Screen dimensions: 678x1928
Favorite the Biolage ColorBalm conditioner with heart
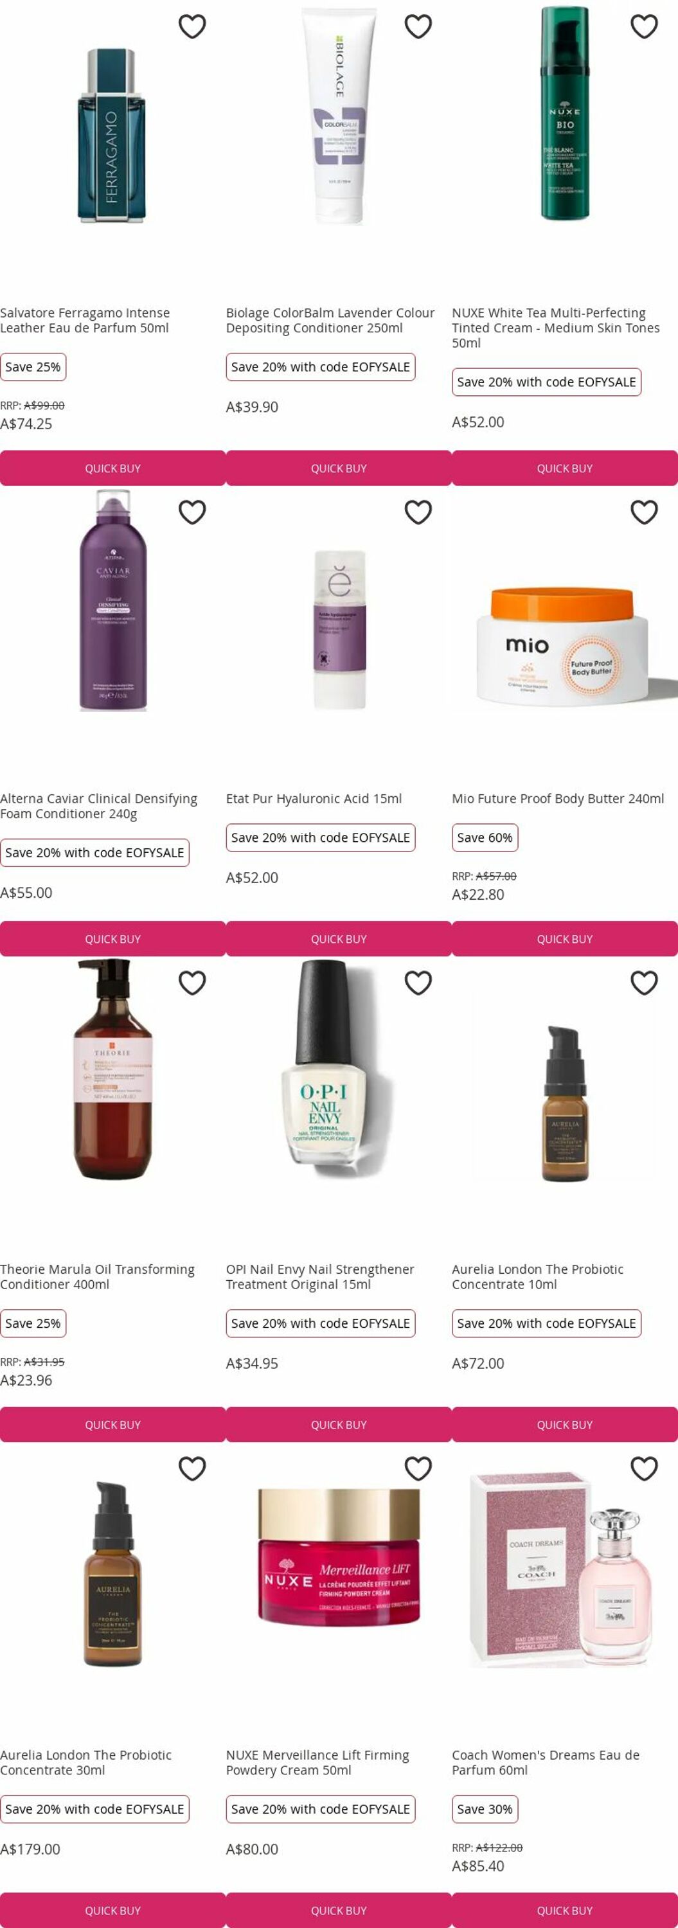(418, 26)
